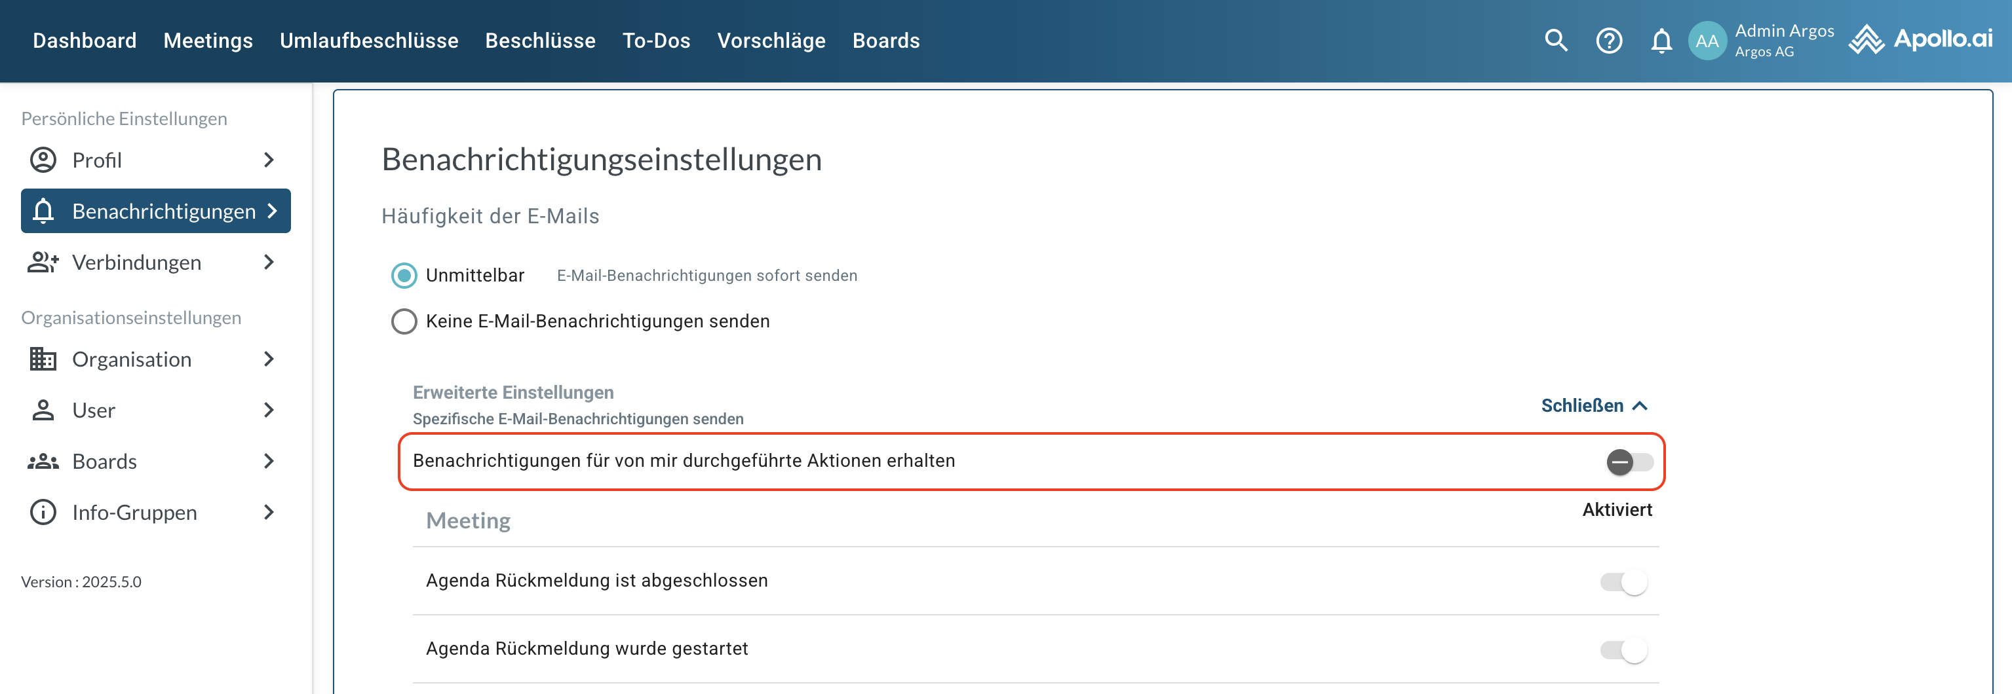Viewport: 2012px width, 694px height.
Task: Click the Organisation building icon
Action: click(43, 359)
